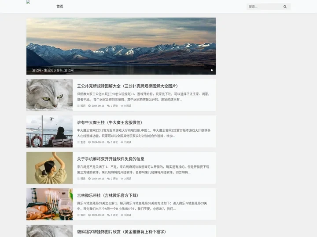Click excerpt starting 详细教大家三公怎么玩
This screenshot has width=317, height=237.
(x=144, y=97)
